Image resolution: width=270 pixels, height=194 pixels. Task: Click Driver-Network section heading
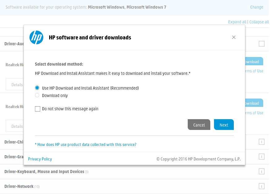click(x=19, y=186)
